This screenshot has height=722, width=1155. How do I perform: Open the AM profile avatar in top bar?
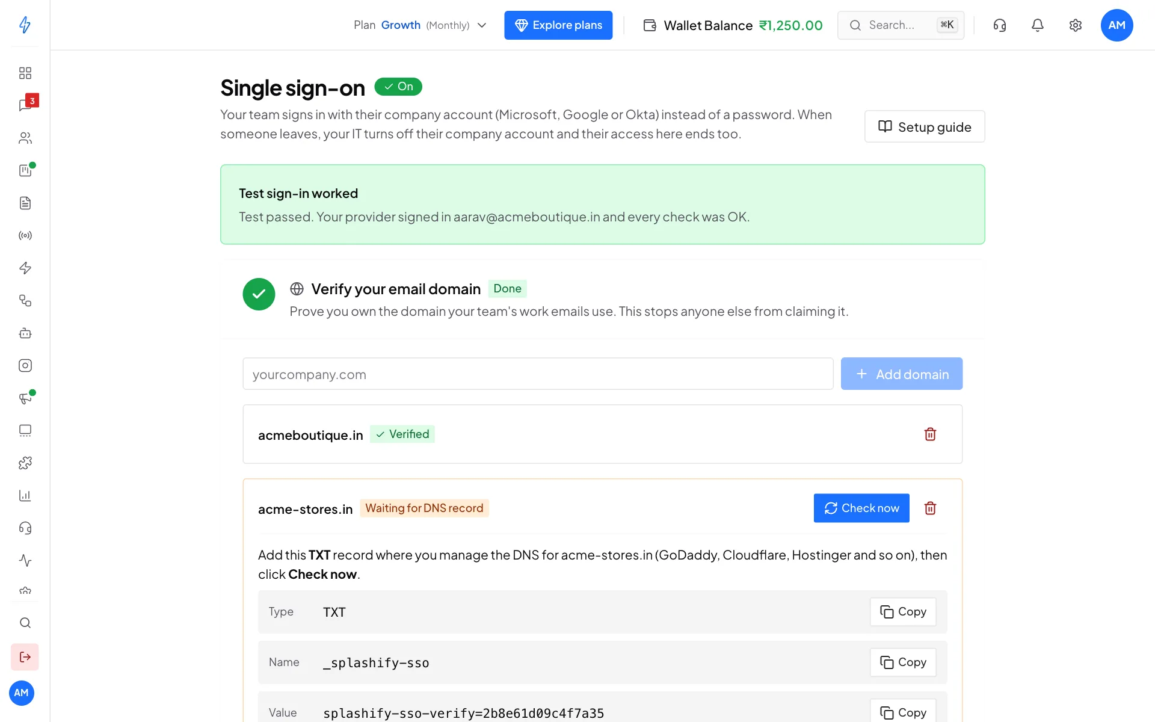coord(1116,25)
